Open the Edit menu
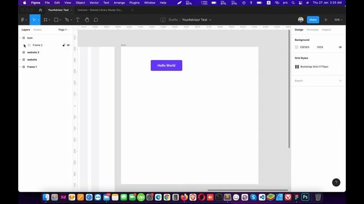The height and width of the screenshot is (204, 364). pos(57,3)
